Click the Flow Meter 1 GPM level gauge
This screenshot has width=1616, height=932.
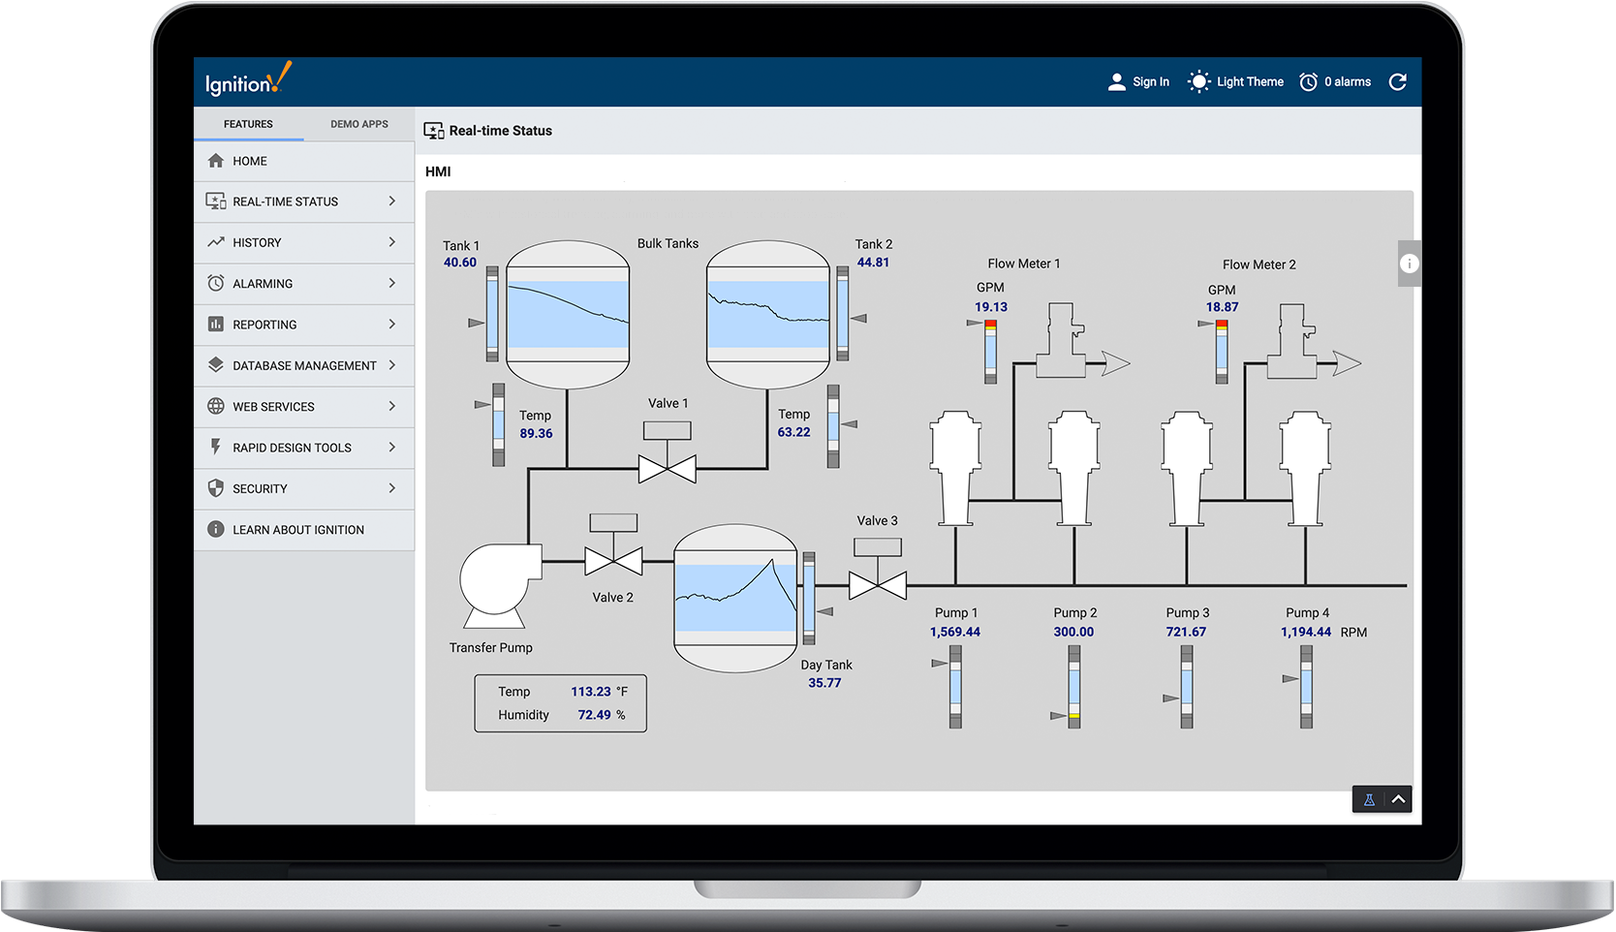pos(990,352)
